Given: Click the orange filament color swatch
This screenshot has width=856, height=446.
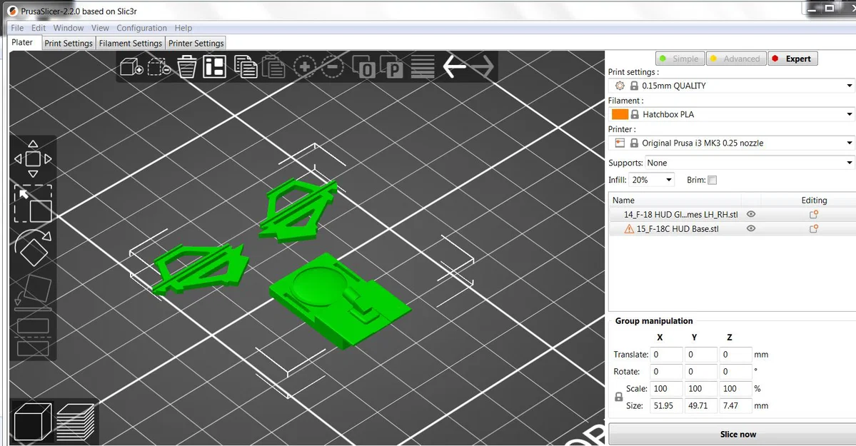Looking at the screenshot, I should coord(620,114).
